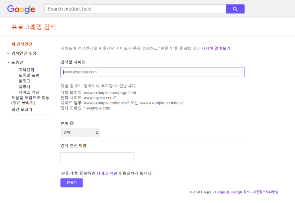Click the text www.mysite.com/*
The height and width of the screenshot is (203, 295).
[x=100, y=98]
